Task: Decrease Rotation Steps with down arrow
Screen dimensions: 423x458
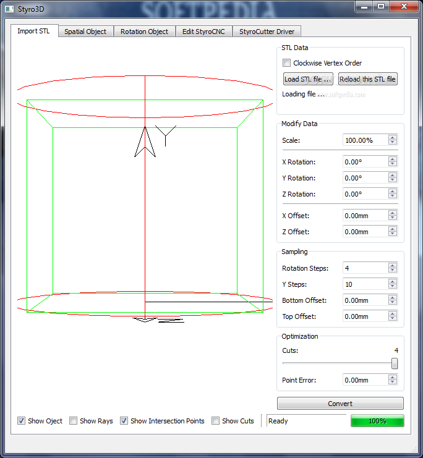Action: [x=393, y=271]
